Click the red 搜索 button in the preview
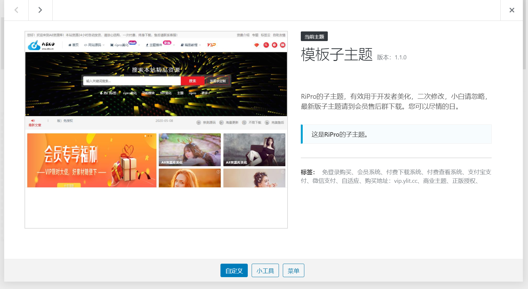Viewport: 528px width, 289px height. coord(192,81)
